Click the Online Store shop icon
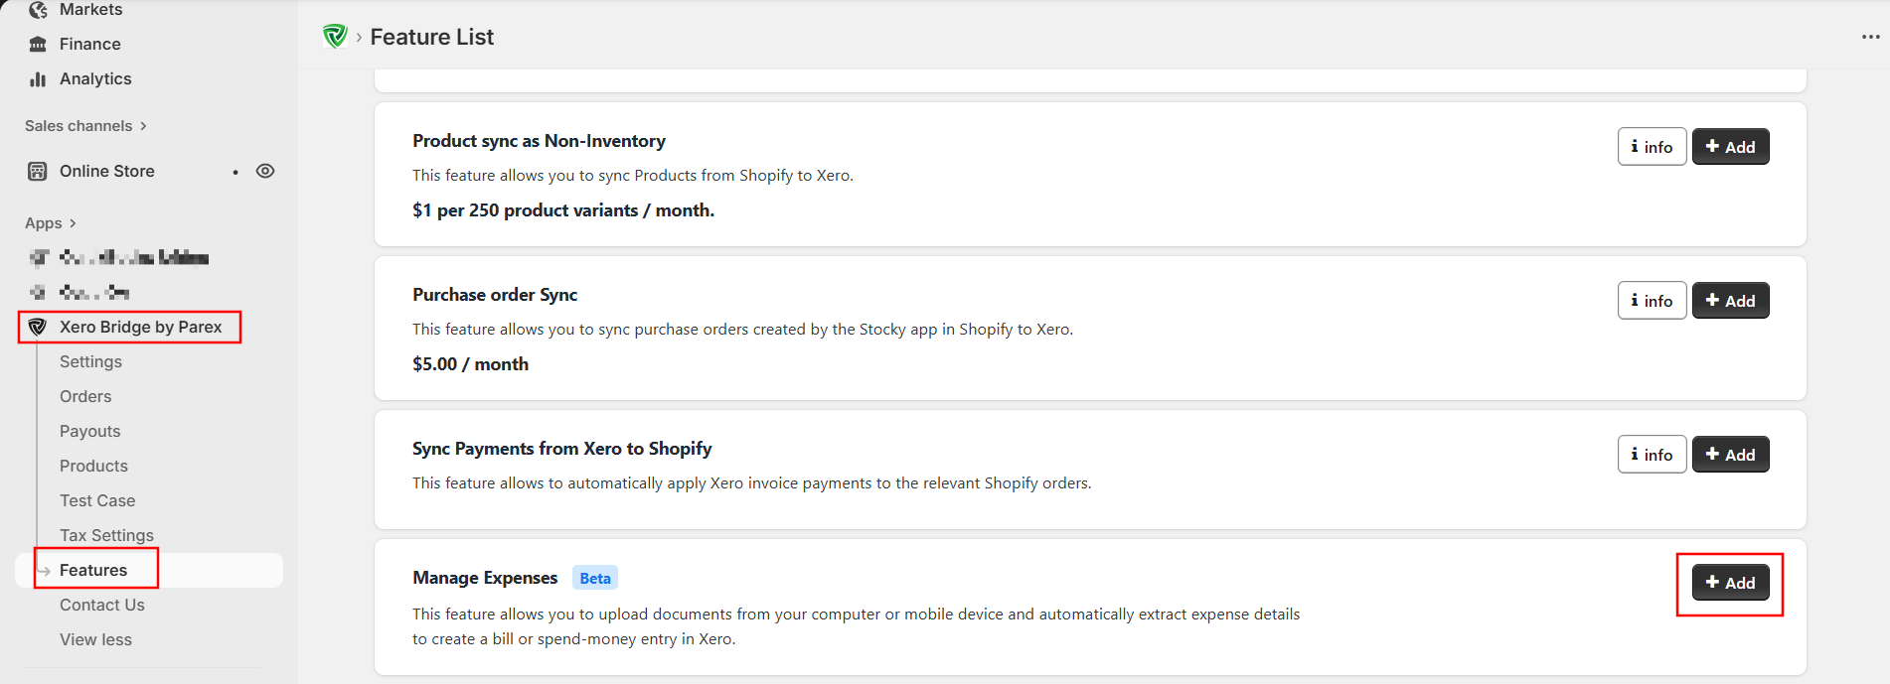Image resolution: width=1890 pixels, height=684 pixels. [38, 172]
